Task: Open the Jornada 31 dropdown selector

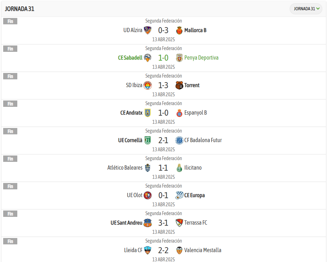Action: [x=306, y=9]
